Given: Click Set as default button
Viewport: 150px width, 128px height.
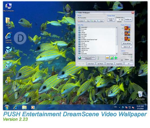Looking at the screenshot, I should pyautogui.click(x=127, y=43).
